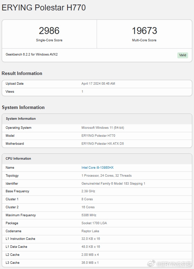Viewport: 194px width, 269px height.
Task: Select the 32.0 KB x 16 instruction cache value
Action: [x=90, y=239]
